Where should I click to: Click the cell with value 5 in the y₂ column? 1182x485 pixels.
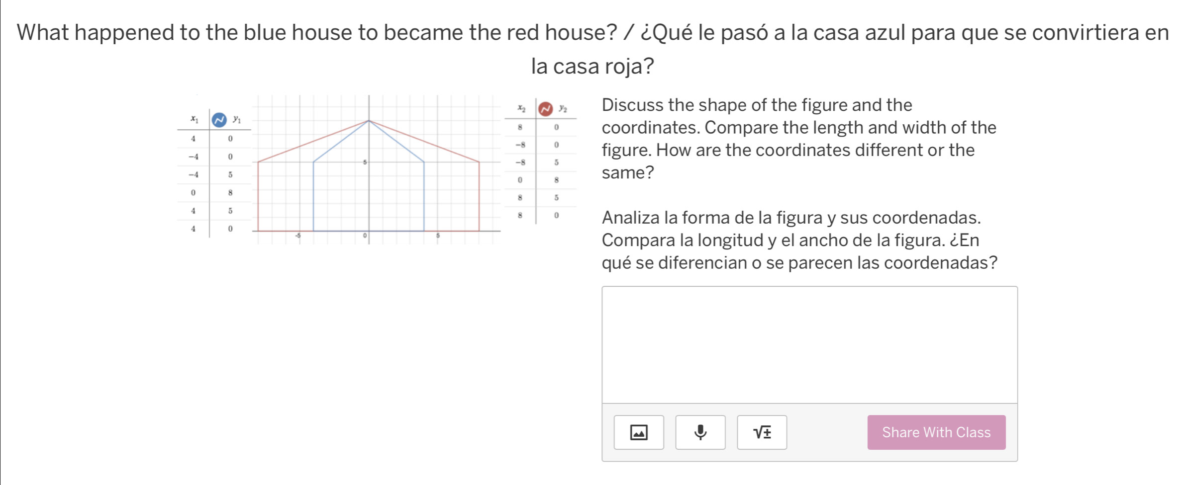point(557,162)
